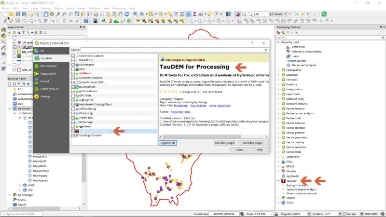Expand the SAGA provider group
This screenshot has width=386, height=217.
coord(278,203)
